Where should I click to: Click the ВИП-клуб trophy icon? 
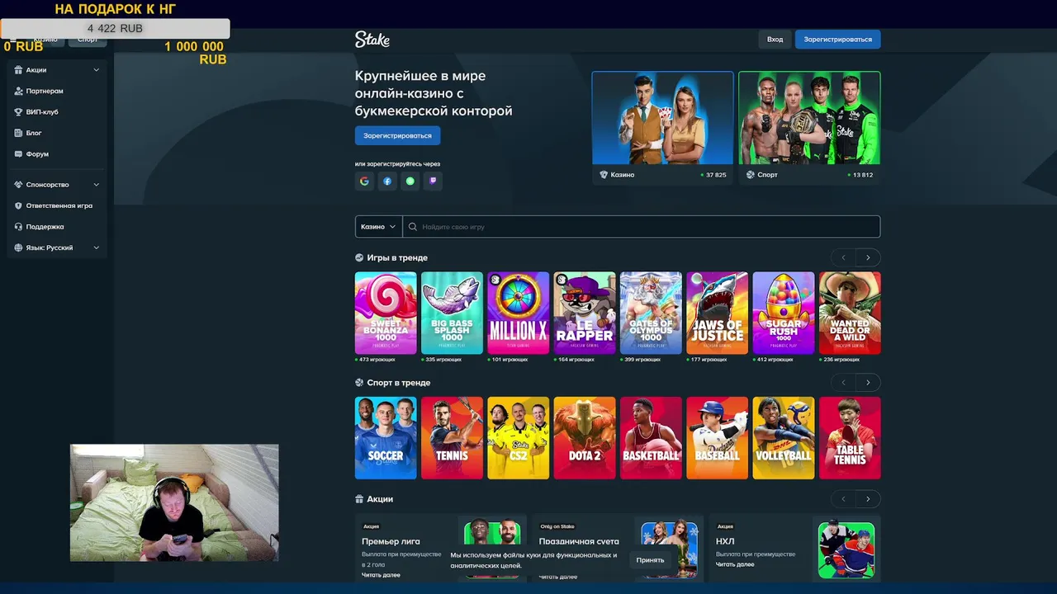(x=18, y=112)
